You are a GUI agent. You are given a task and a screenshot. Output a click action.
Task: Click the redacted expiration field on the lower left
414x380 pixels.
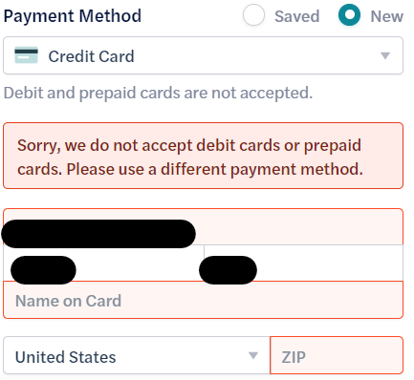103,264
